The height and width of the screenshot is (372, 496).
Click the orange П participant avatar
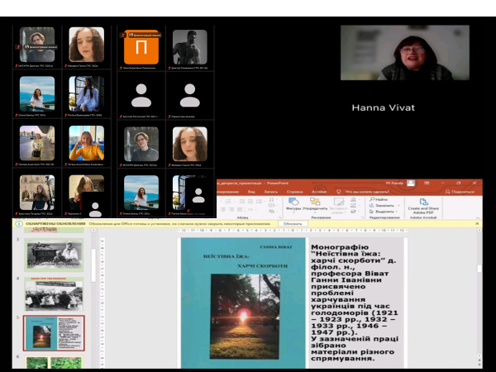(141, 49)
